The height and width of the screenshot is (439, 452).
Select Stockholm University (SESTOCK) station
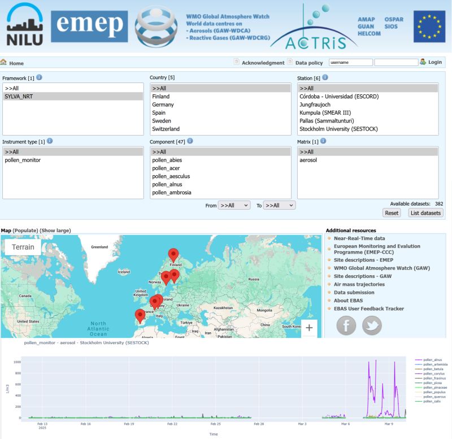coord(368,129)
